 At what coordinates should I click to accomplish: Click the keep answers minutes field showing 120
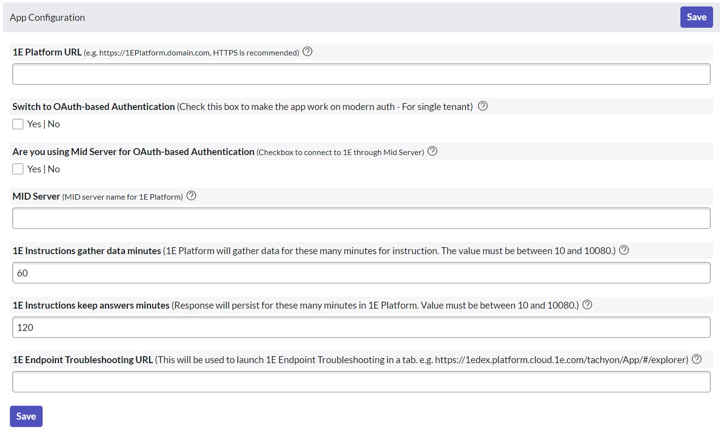click(x=361, y=327)
